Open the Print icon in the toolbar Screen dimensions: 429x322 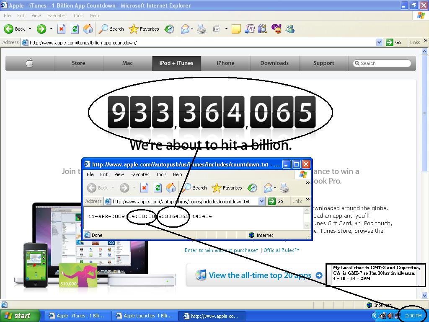coord(201,29)
